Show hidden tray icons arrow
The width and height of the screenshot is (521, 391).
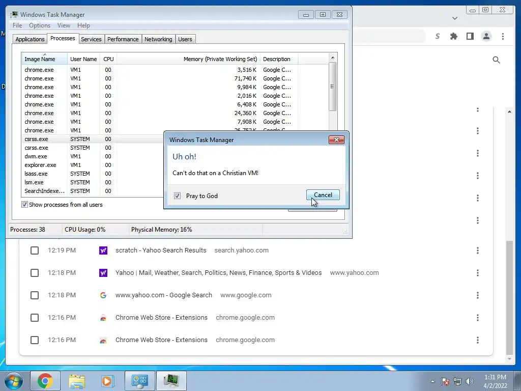(432, 381)
